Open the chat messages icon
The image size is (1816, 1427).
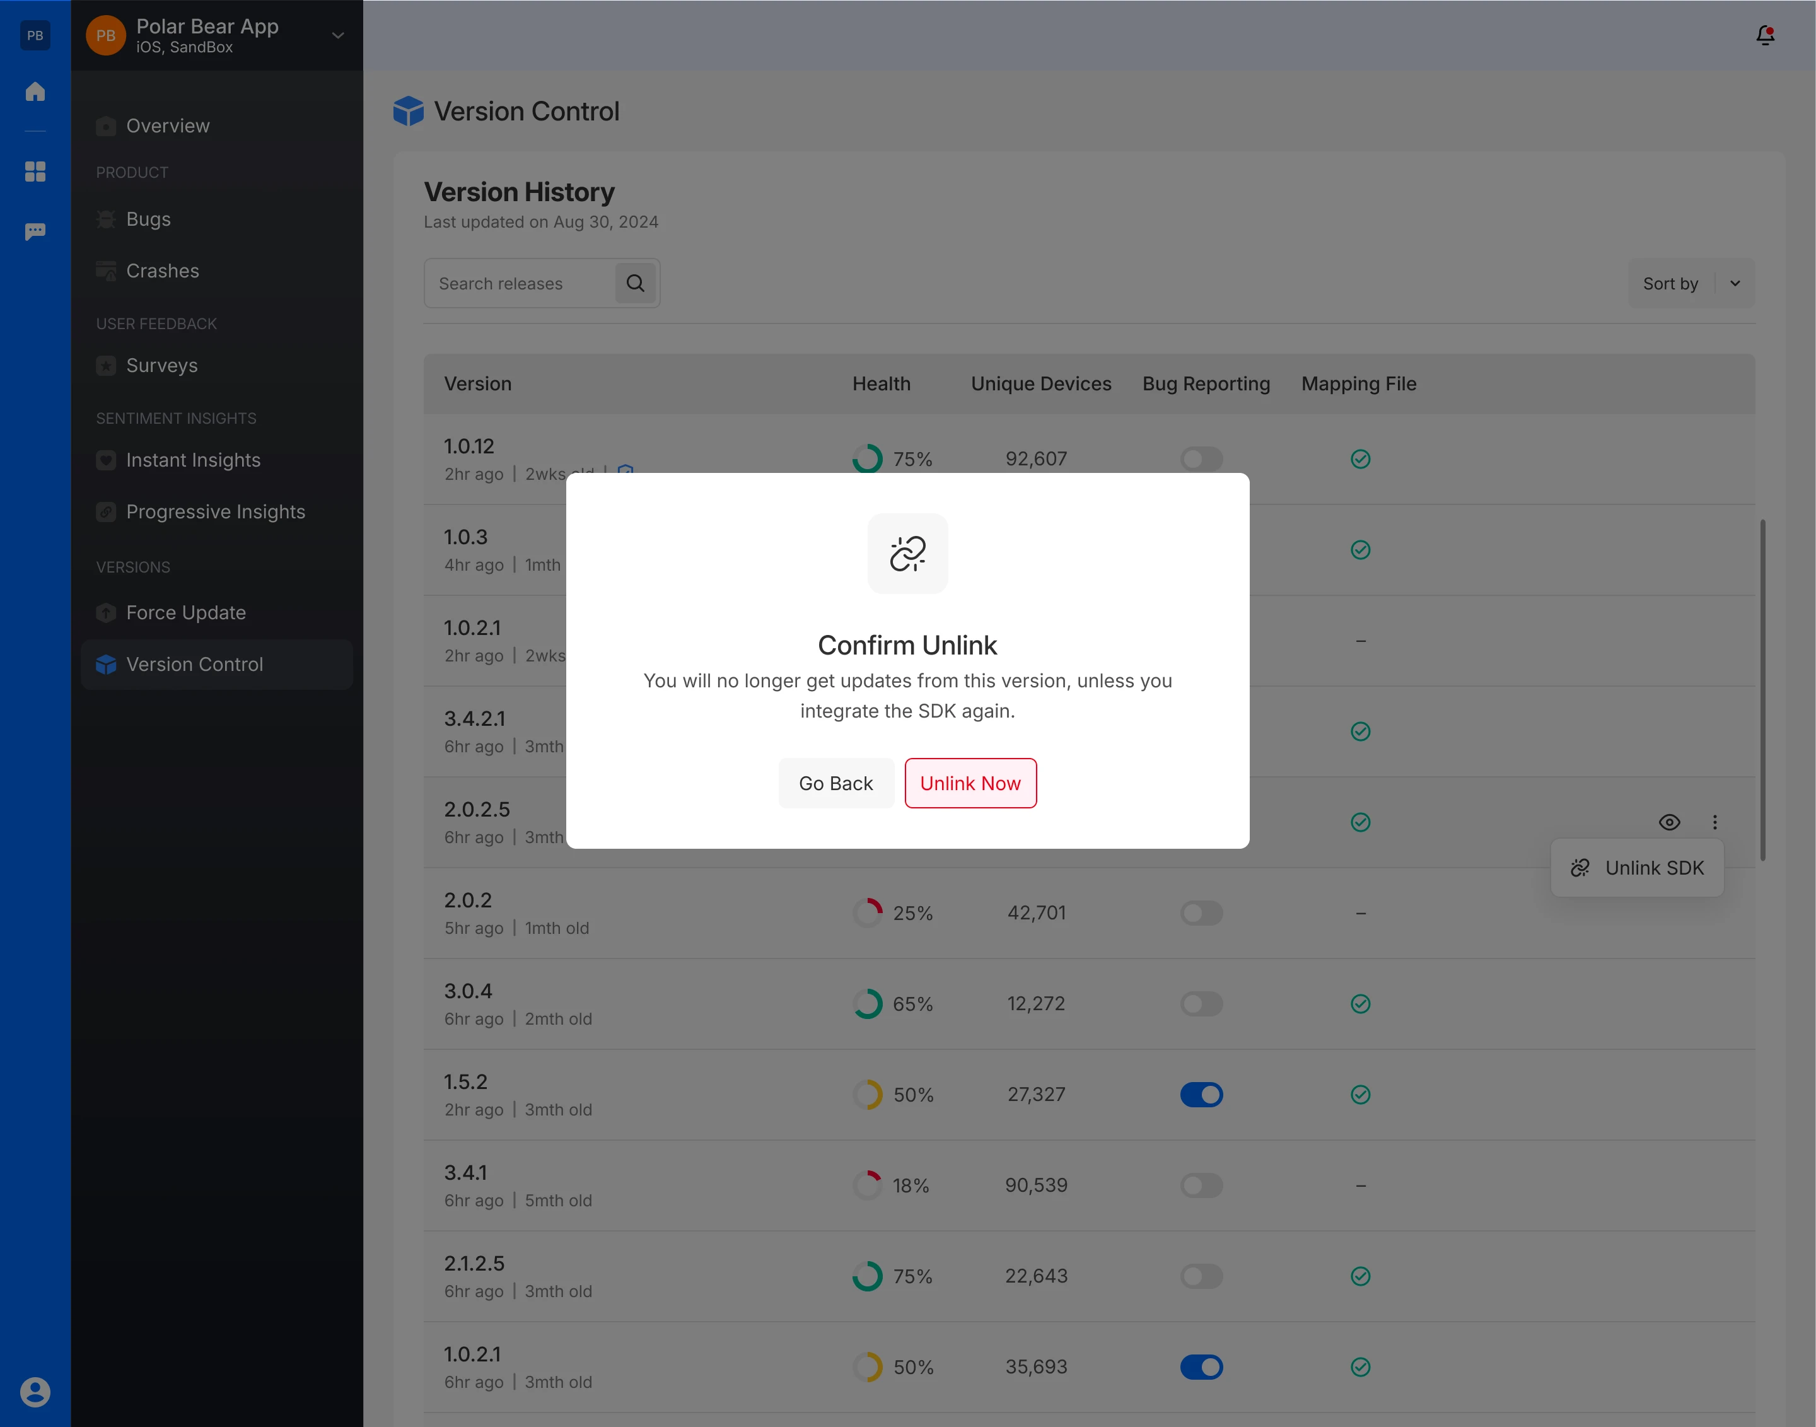coord(35,231)
